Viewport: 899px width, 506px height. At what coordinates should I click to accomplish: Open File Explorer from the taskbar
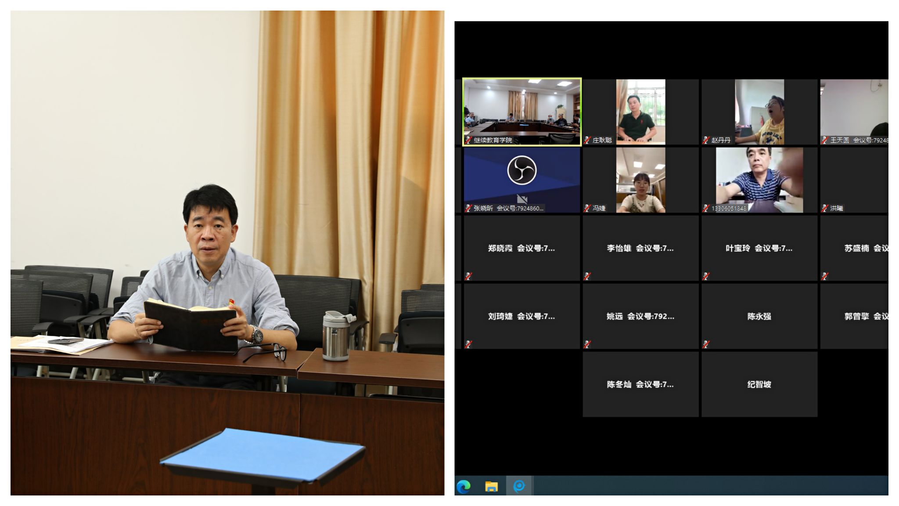pyautogui.click(x=491, y=486)
